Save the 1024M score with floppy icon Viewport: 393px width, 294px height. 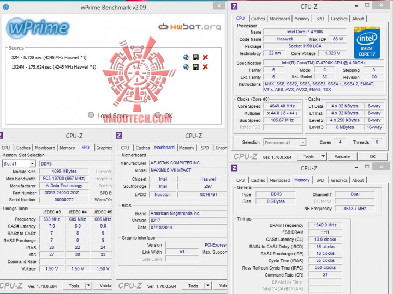[195, 67]
